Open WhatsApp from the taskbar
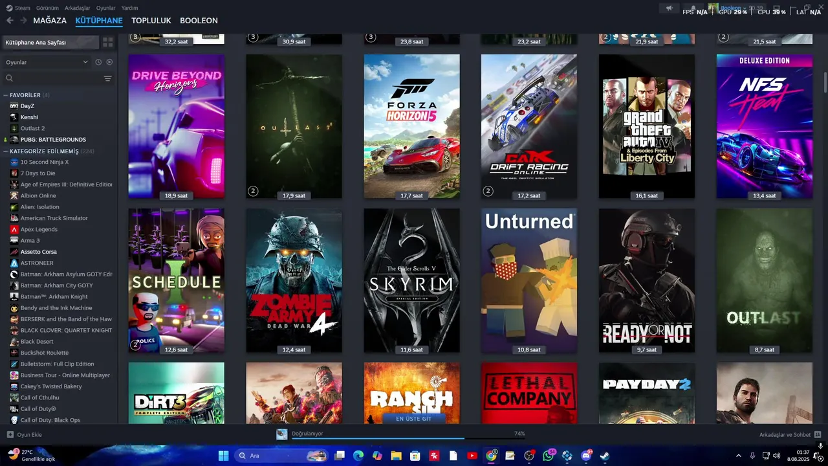This screenshot has height=466, width=828. point(549,456)
